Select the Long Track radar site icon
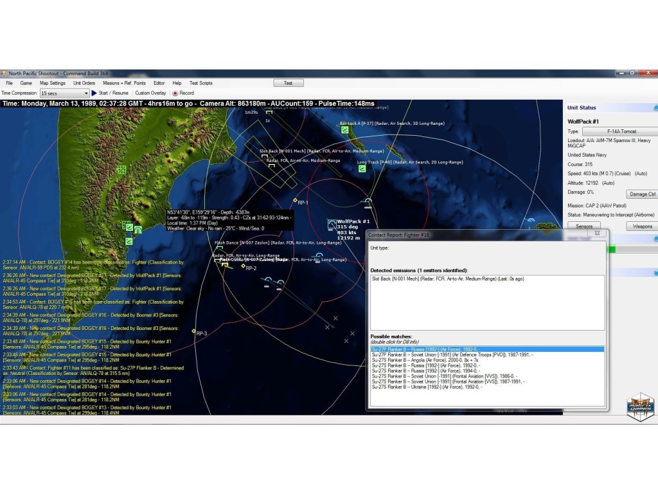The width and height of the screenshot is (658, 494). 362,169
